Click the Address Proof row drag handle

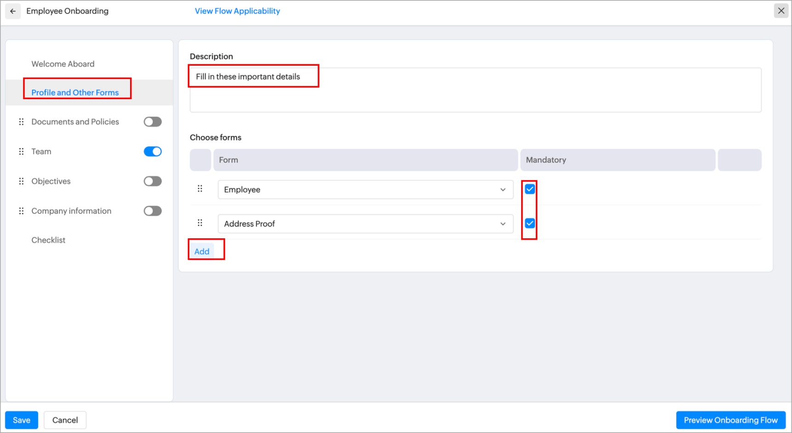click(x=200, y=223)
